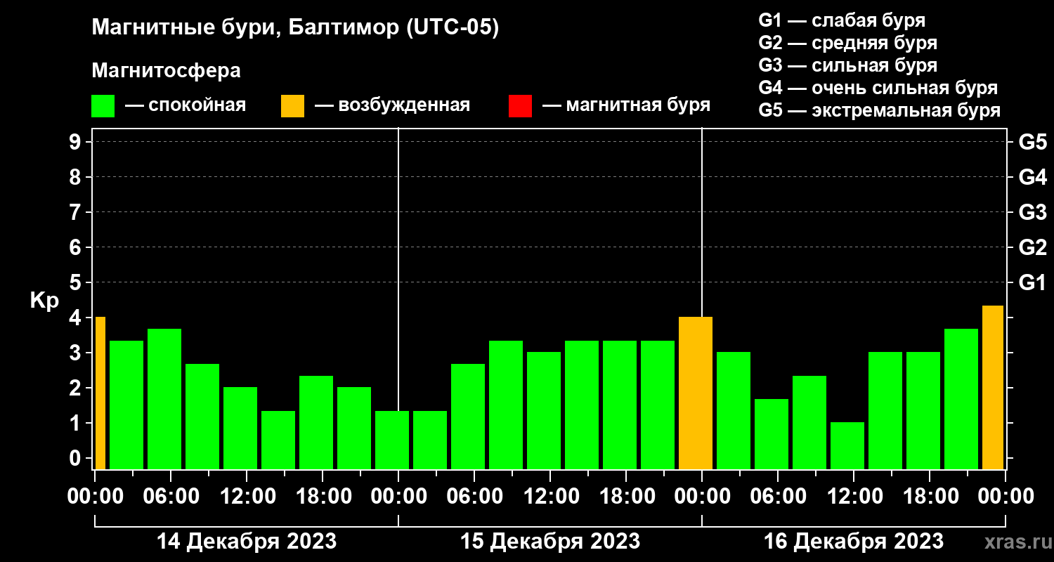Click the '14 Декабря 2023' date label

coord(247,541)
